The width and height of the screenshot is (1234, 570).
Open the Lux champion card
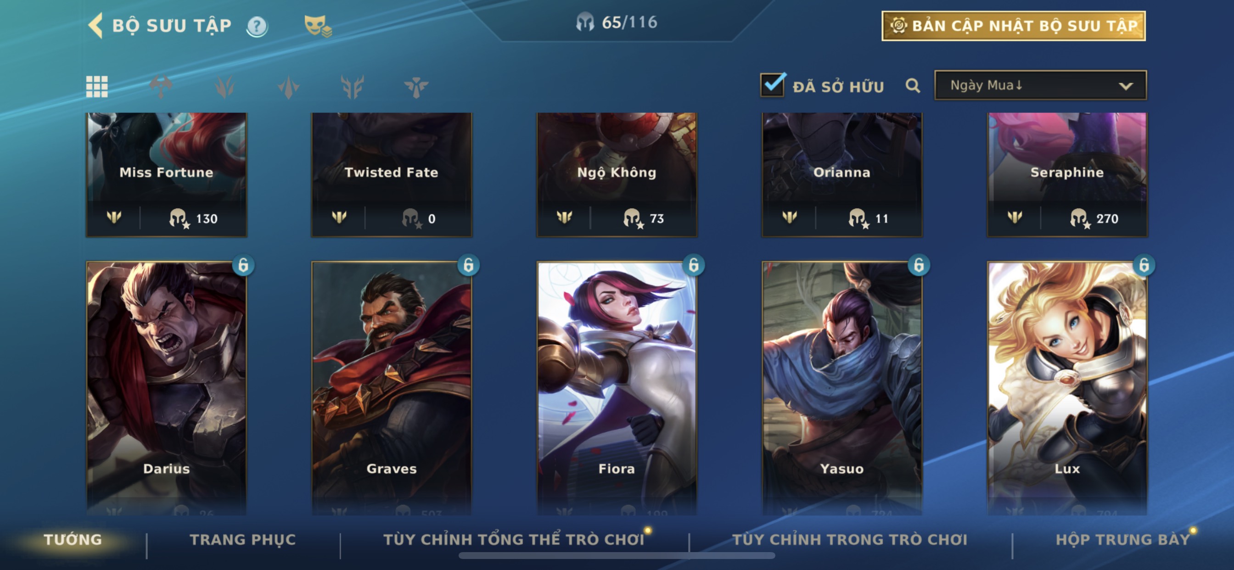coord(1067,388)
